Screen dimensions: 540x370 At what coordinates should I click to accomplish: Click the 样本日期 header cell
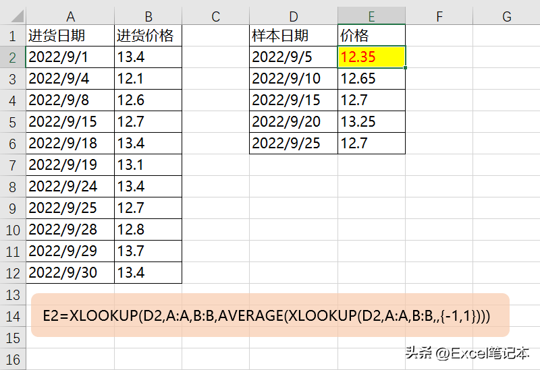point(294,36)
